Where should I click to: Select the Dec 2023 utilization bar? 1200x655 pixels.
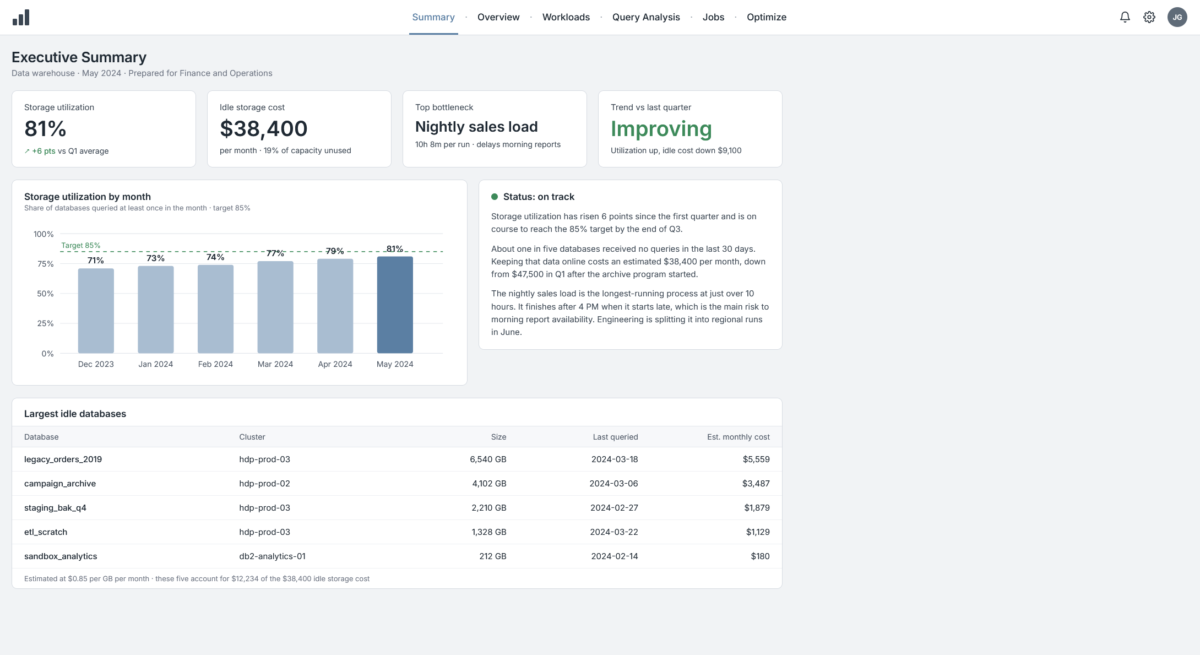96,311
